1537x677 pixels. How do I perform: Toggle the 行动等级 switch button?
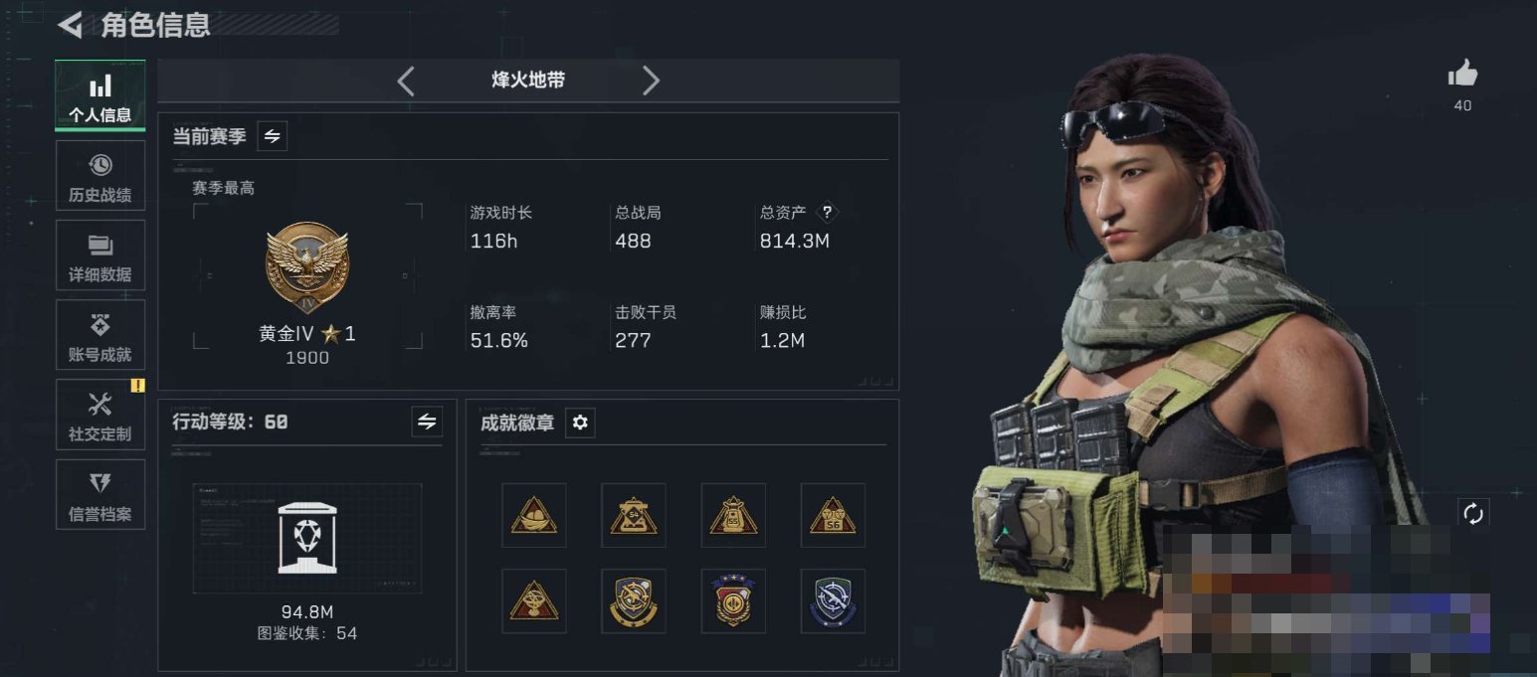tap(427, 422)
